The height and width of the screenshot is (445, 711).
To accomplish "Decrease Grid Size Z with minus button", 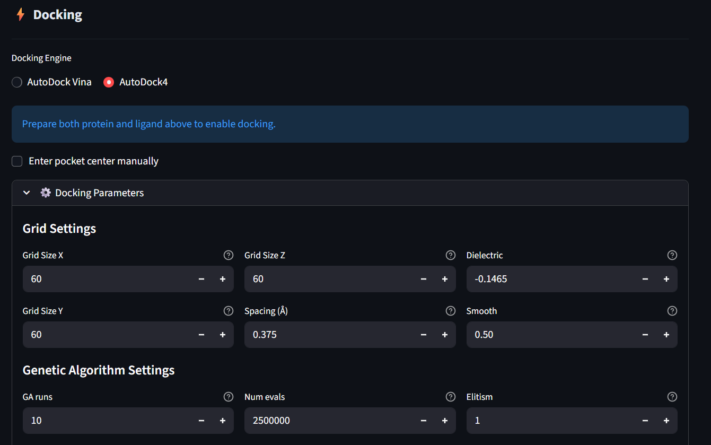I will point(424,279).
